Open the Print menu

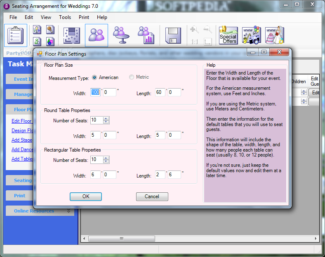pyautogui.click(x=84, y=17)
